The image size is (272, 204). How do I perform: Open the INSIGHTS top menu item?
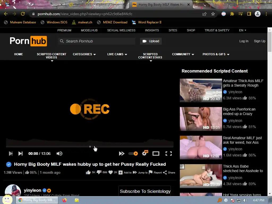click(152, 30)
